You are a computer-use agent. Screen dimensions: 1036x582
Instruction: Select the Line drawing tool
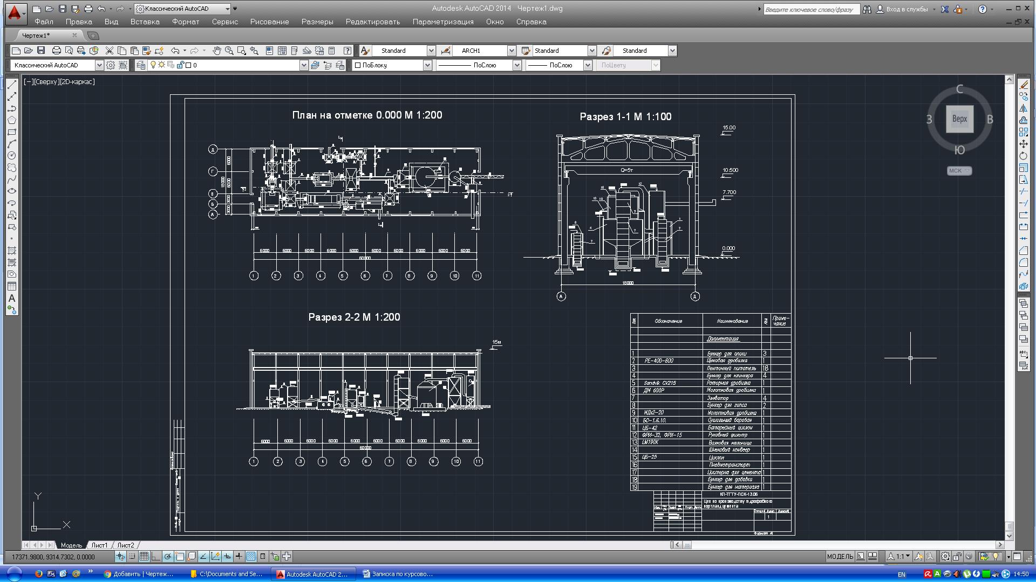(x=12, y=85)
